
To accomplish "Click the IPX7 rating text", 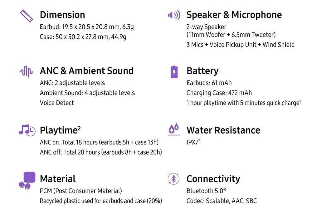I will tap(193, 142).
